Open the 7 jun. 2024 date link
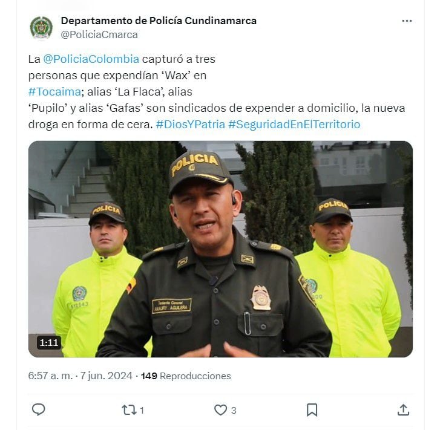The height and width of the screenshot is (430, 443). (107, 376)
